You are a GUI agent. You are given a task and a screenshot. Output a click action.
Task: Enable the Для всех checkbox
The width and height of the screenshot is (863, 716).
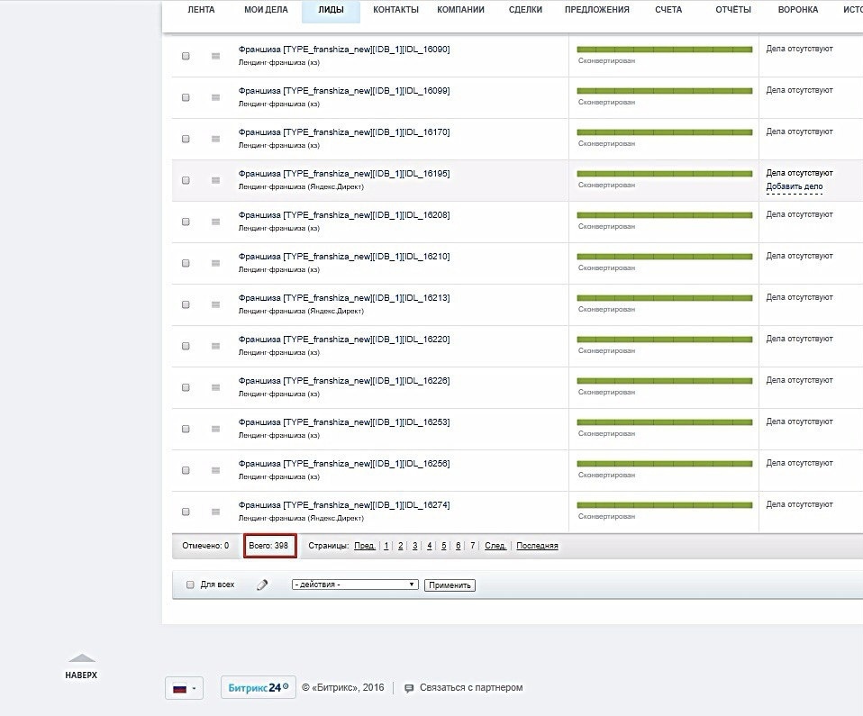pos(190,585)
